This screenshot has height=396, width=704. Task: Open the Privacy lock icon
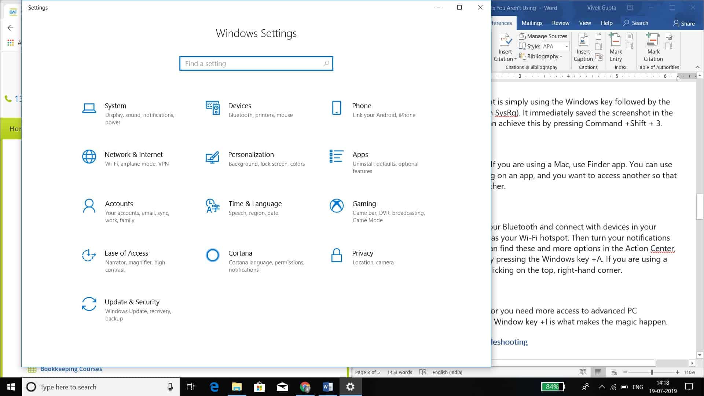tap(336, 256)
